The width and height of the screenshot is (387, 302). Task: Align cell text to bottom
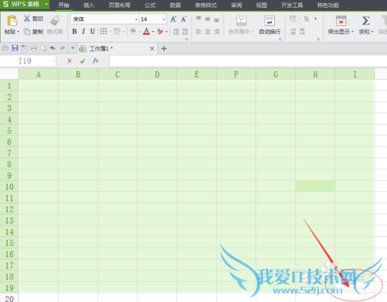217,19
